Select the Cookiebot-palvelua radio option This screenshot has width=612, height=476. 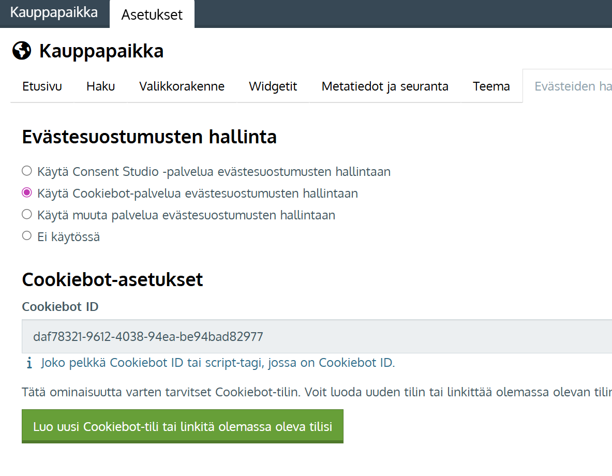27,193
